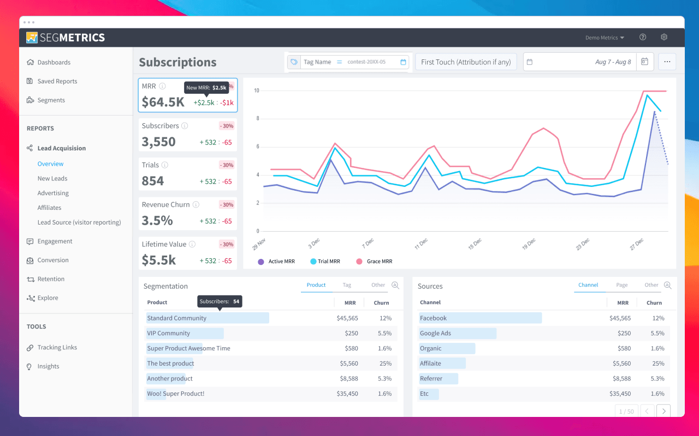This screenshot has width=699, height=436.
Task: Toggle the Trial MRR legend entry
Action: click(x=325, y=261)
